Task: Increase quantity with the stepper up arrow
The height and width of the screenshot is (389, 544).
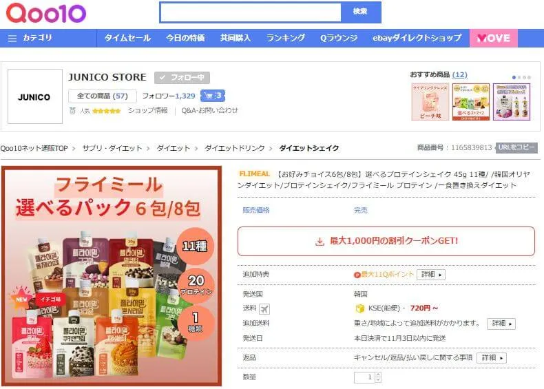Action: (x=378, y=375)
